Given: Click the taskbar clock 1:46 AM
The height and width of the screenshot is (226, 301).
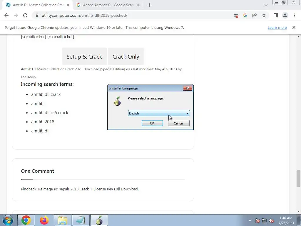Looking at the screenshot, I should [x=286, y=218].
